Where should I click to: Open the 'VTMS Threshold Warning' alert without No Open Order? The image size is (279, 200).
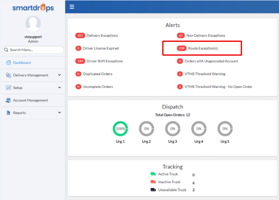tap(205, 74)
